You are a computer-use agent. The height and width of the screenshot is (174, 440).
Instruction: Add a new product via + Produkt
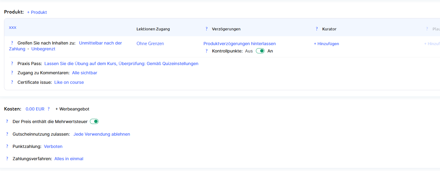tap(37, 12)
